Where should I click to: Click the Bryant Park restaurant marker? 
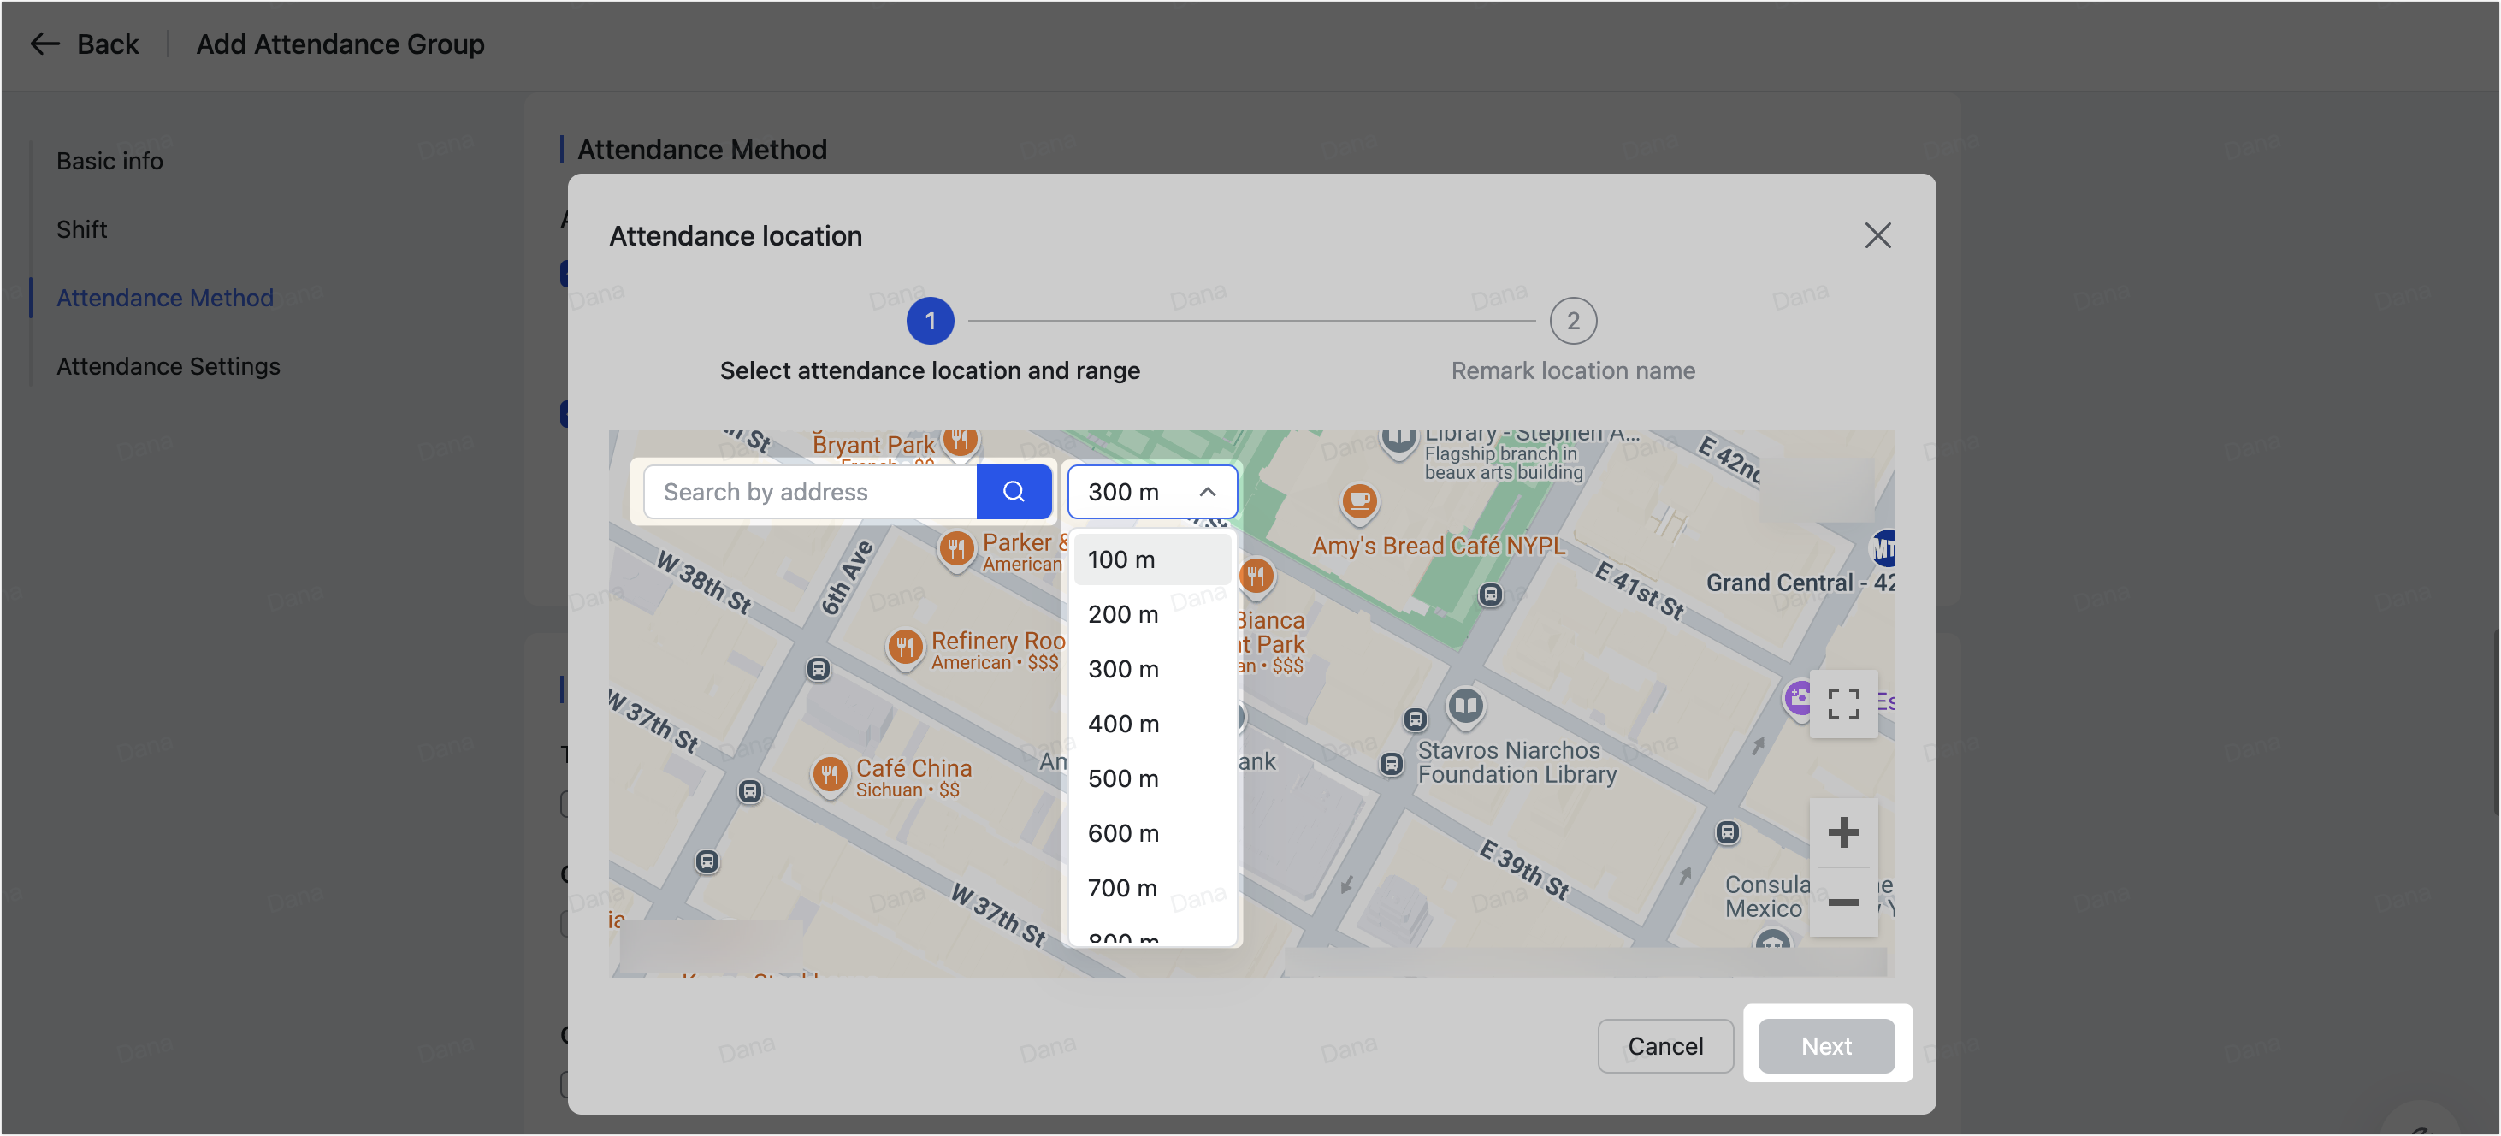point(961,440)
